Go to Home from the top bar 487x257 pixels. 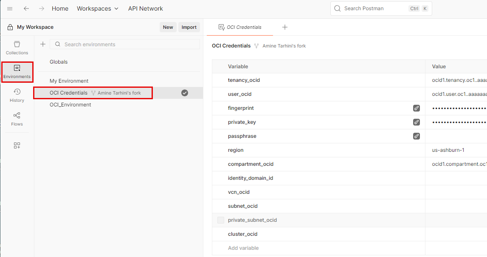click(60, 8)
